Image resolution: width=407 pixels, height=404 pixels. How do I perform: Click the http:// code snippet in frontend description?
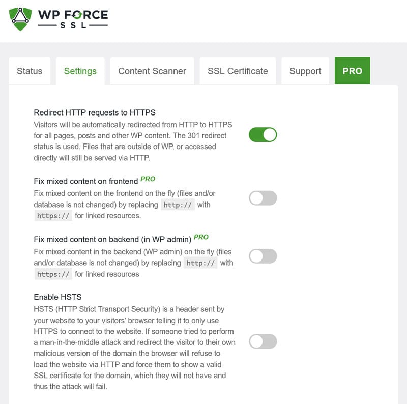coord(178,205)
